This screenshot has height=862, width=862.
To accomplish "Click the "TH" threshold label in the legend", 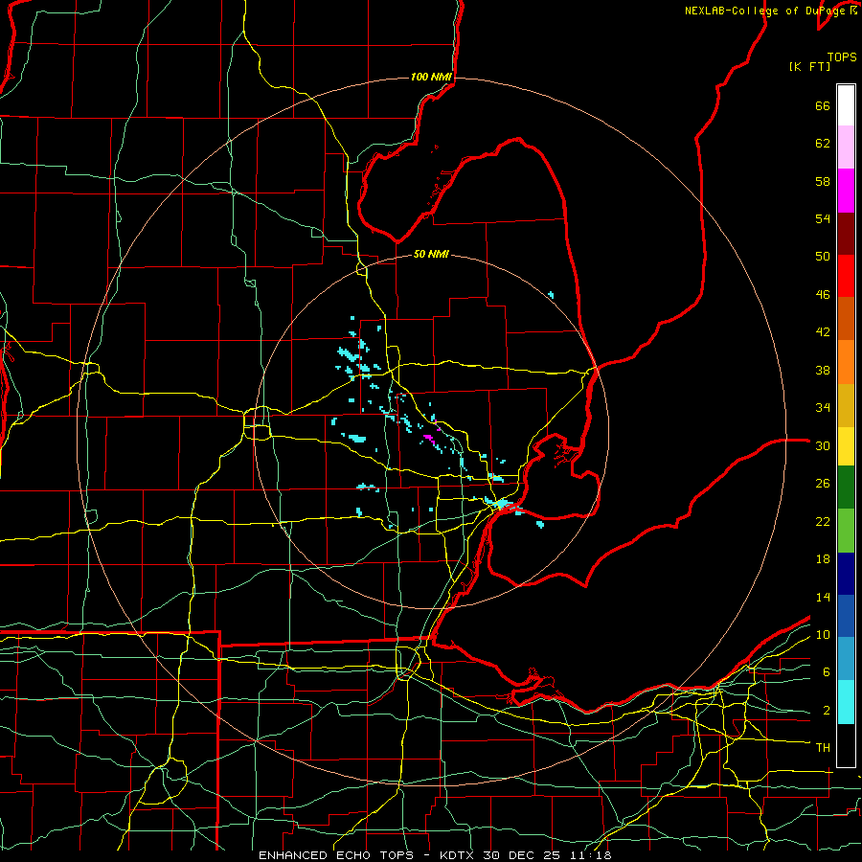I will click(x=823, y=748).
